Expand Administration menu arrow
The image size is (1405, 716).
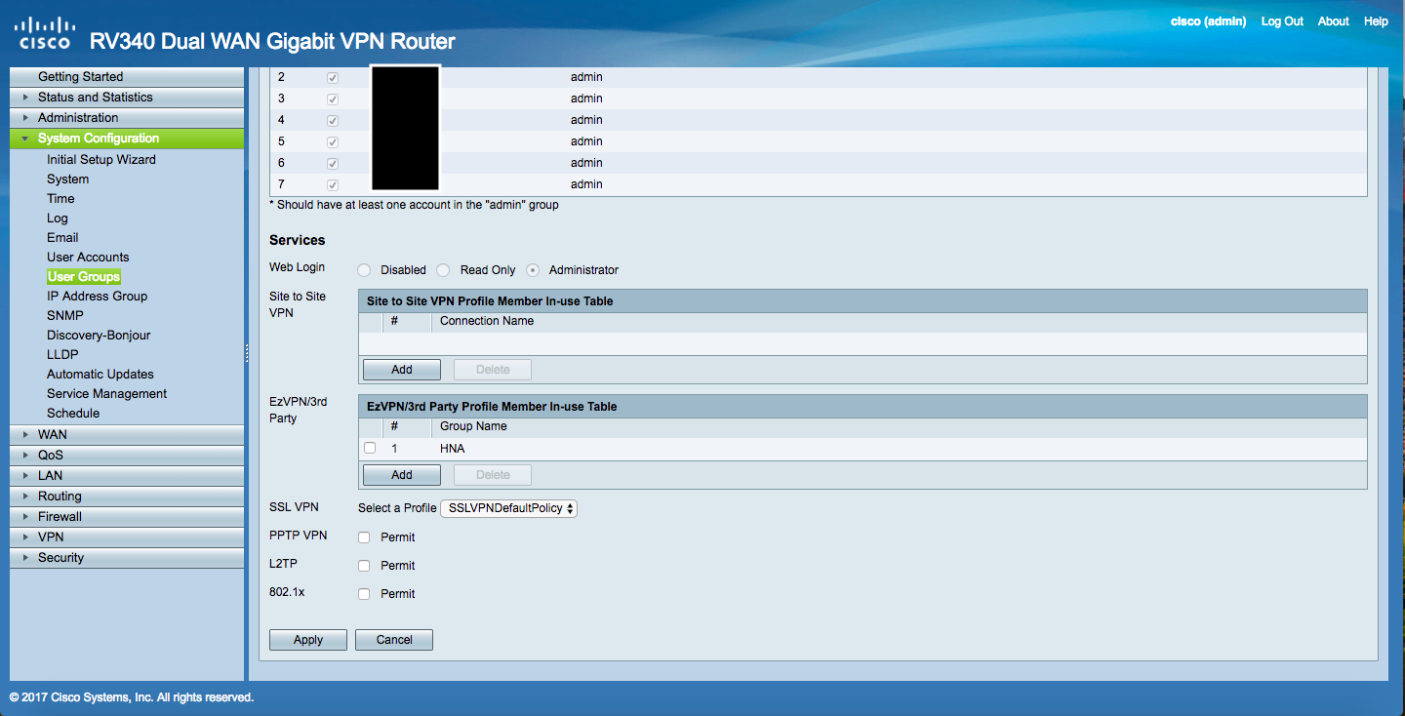pos(25,118)
